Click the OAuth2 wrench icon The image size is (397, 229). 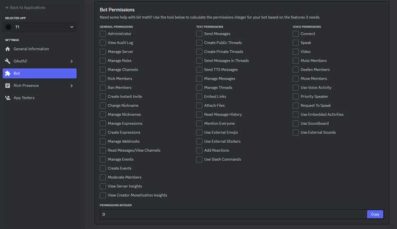(x=7, y=61)
